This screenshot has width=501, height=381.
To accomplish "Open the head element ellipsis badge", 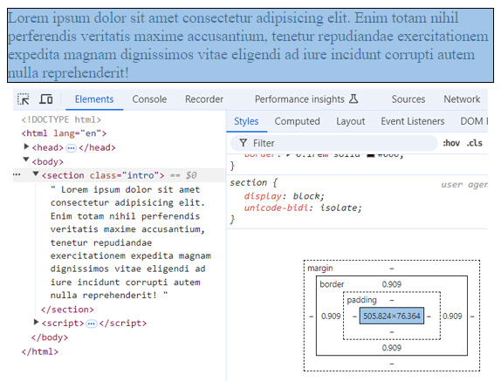I will [x=71, y=148].
